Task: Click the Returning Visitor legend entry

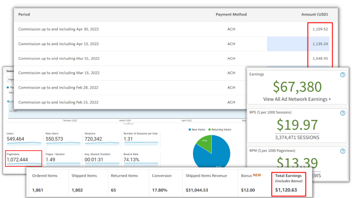Action: (220, 130)
